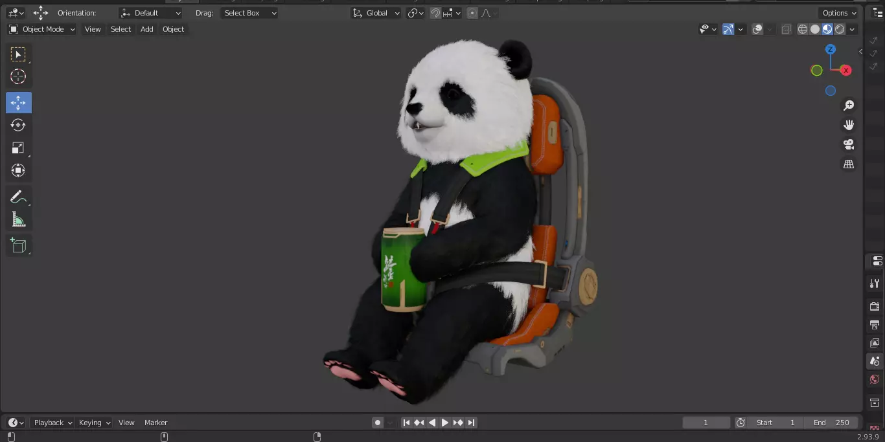Open the View Layer properties tab
The image size is (885, 442).
(x=875, y=342)
